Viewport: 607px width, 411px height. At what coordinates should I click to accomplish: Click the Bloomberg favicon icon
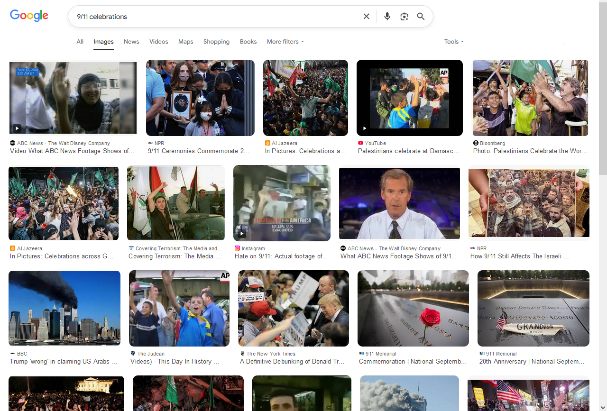pyautogui.click(x=476, y=143)
